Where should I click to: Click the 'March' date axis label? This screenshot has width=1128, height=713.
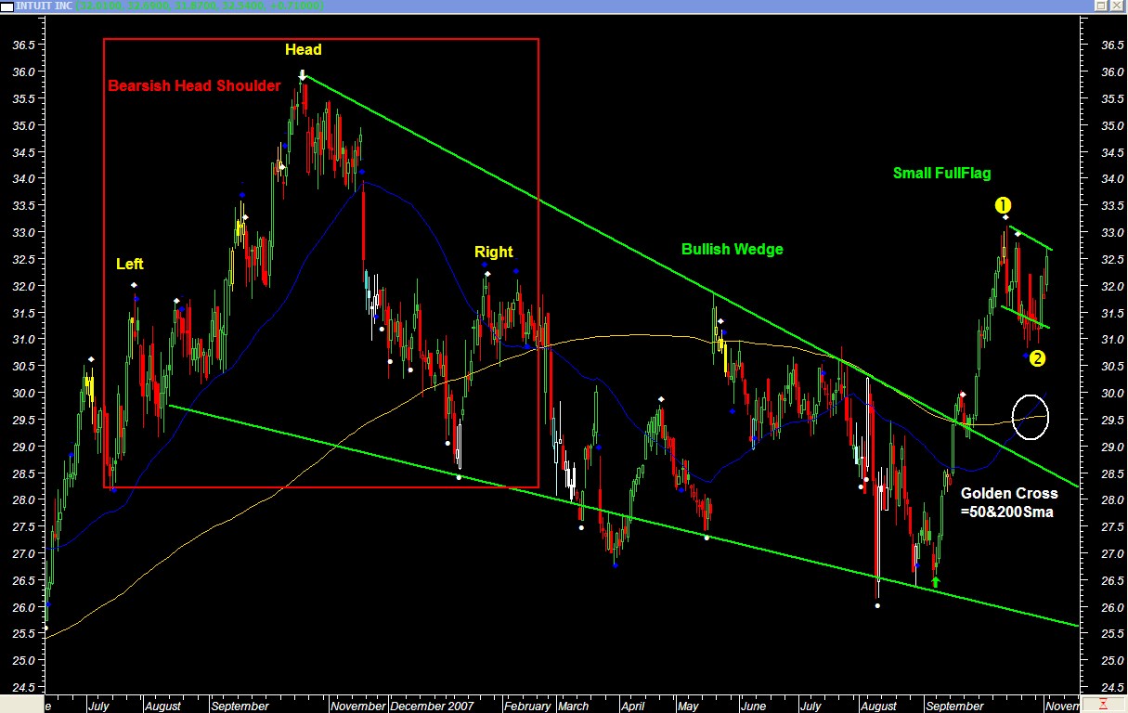(574, 706)
